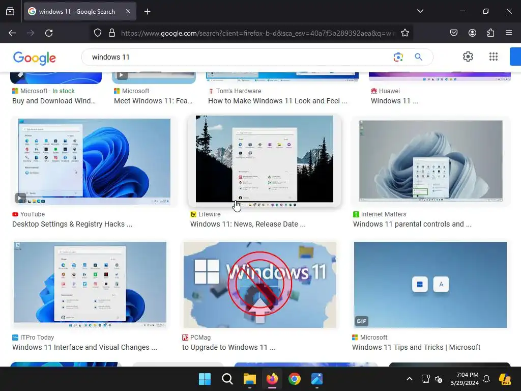Click Windows 11 Interface and Visual Changes title
This screenshot has height=391, width=521.
point(85,347)
